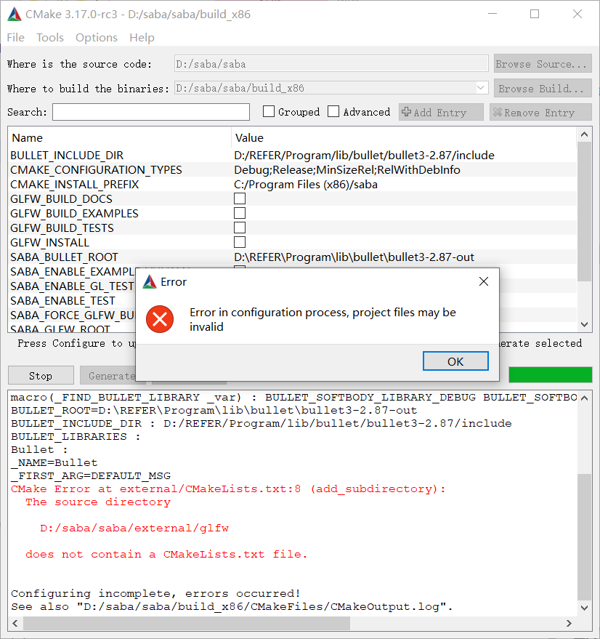Click the bullet3-2.87/include path value
600x639 pixels.
click(x=364, y=156)
